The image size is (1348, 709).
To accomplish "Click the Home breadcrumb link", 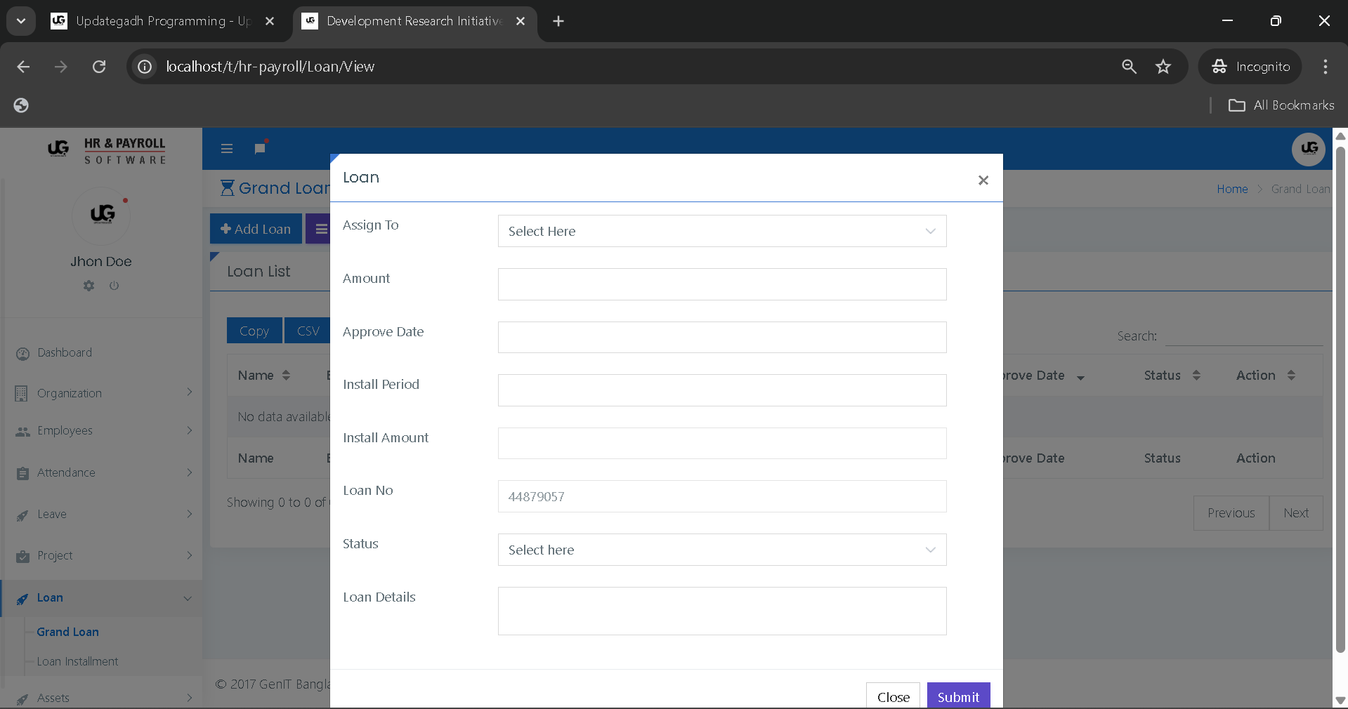I will [1232, 189].
